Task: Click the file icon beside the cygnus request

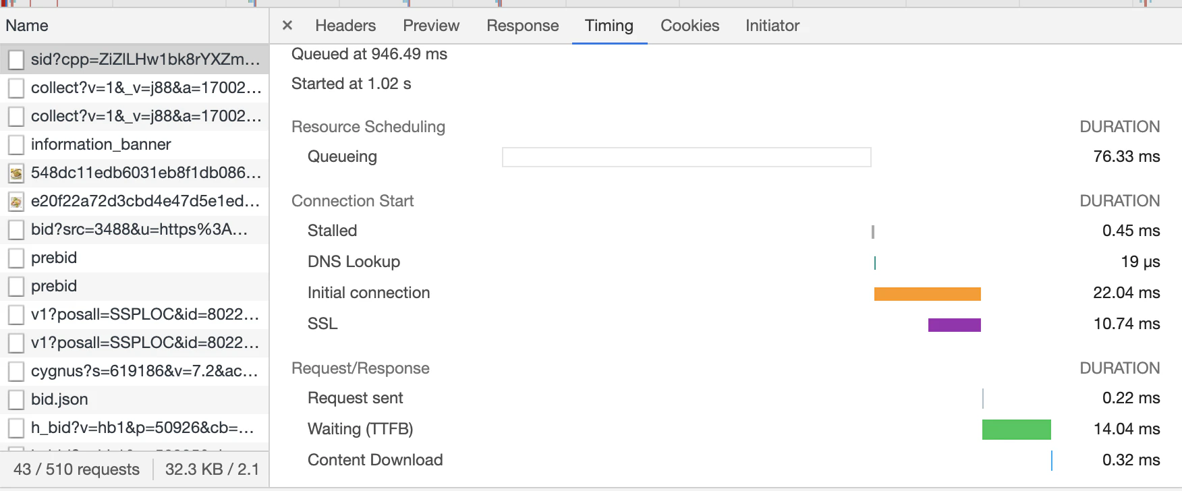Action: click(16, 371)
